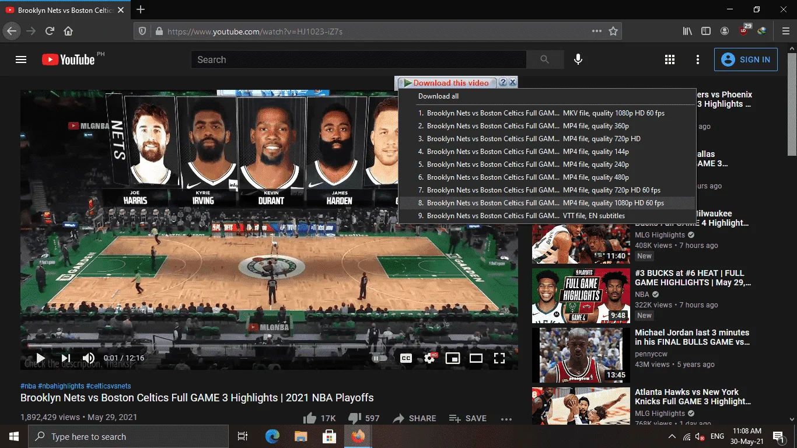Open the #celticsvsnets hashtag link
This screenshot has width=797, height=448.
[109, 386]
